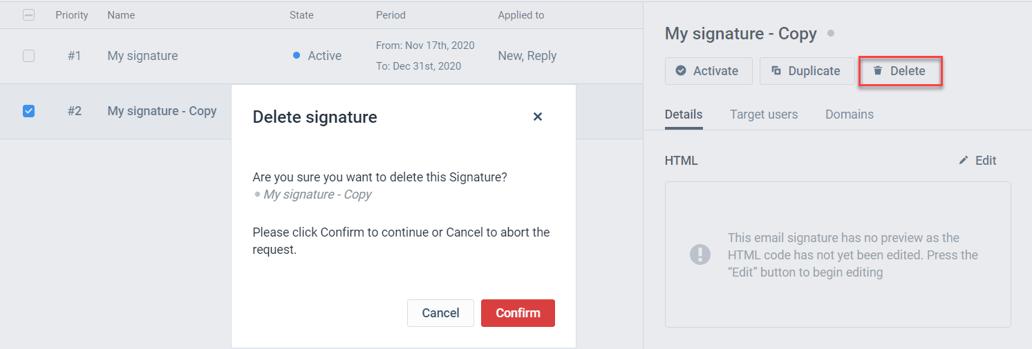Switch to the Target users tab
The height and width of the screenshot is (349, 1032).
pyautogui.click(x=764, y=114)
